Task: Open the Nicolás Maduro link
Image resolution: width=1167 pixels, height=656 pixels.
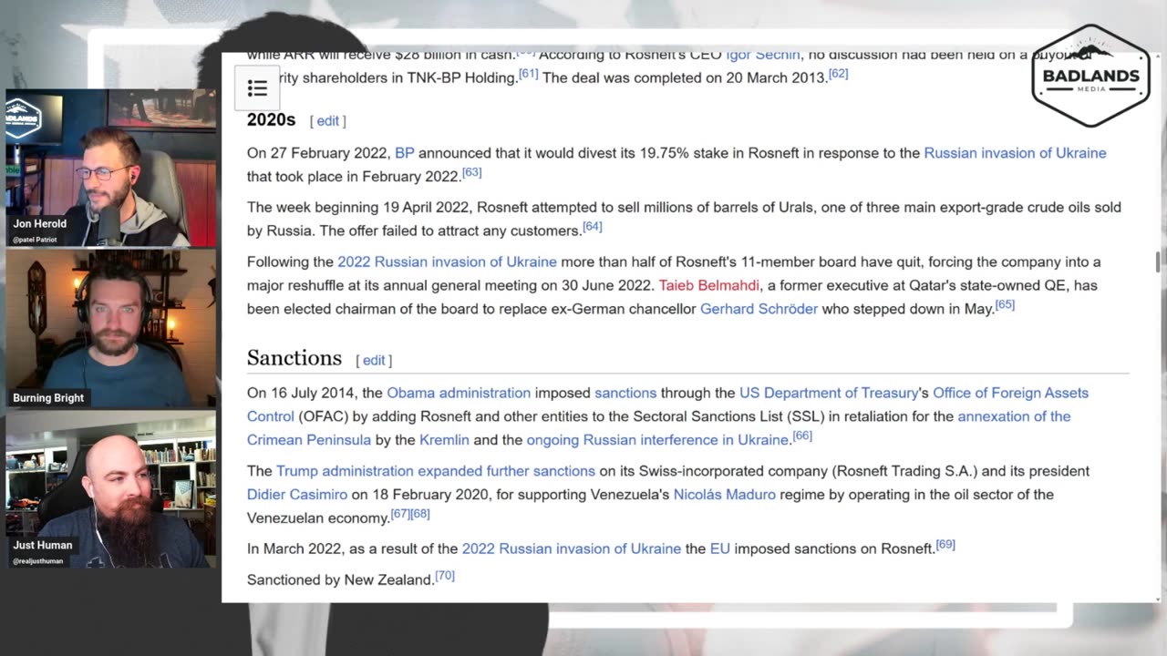Action: point(725,495)
